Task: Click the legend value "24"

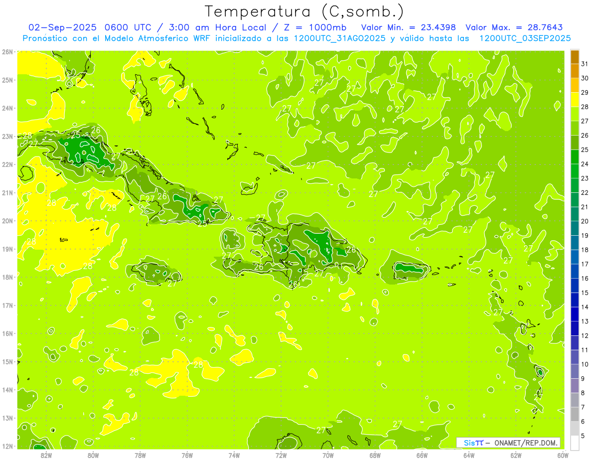Action: click(x=585, y=164)
